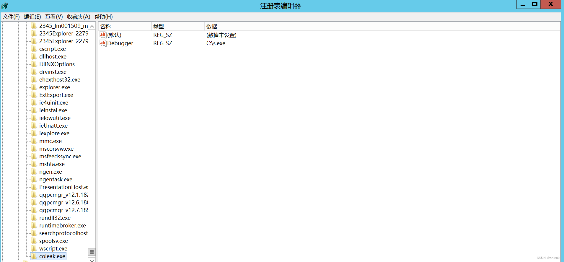
Task: Select the ehexthost32.exe key
Action: click(x=60, y=79)
